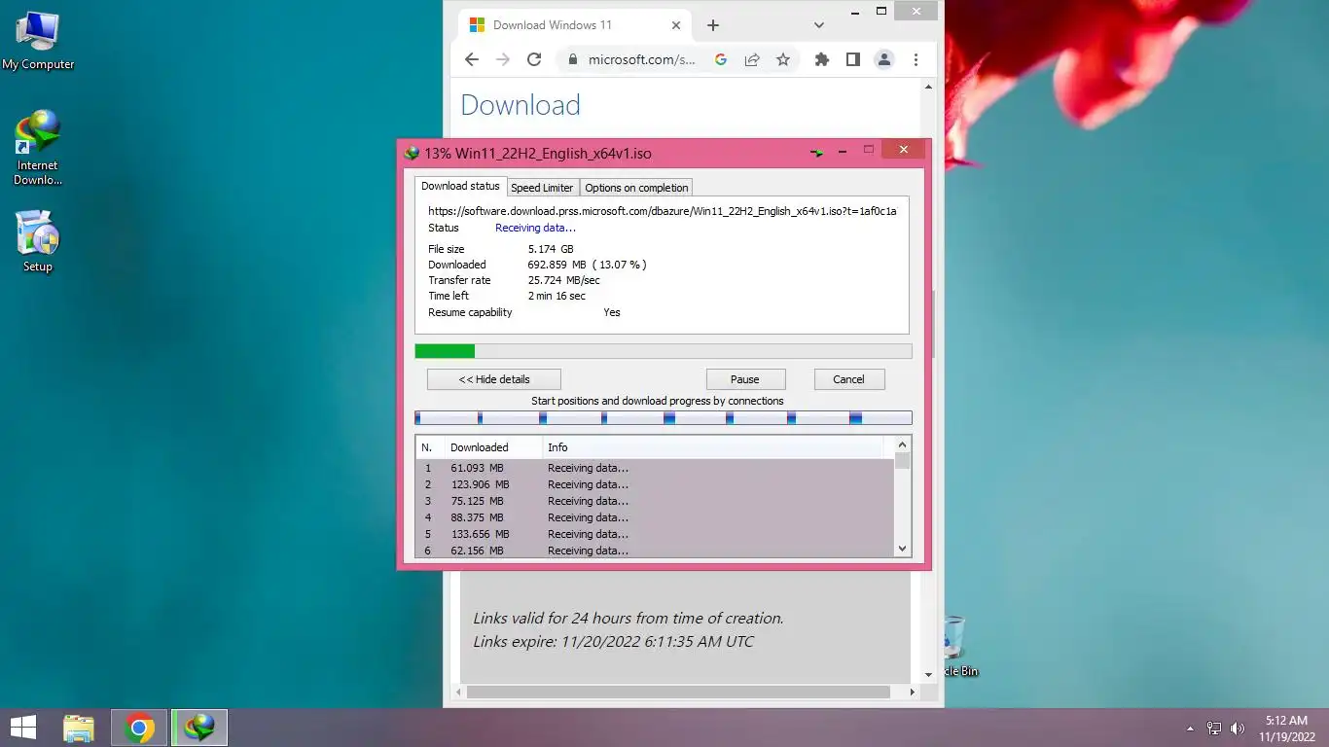1329x747 pixels.
Task: Click the Download heading on Microsoft page
Action: [x=521, y=105]
